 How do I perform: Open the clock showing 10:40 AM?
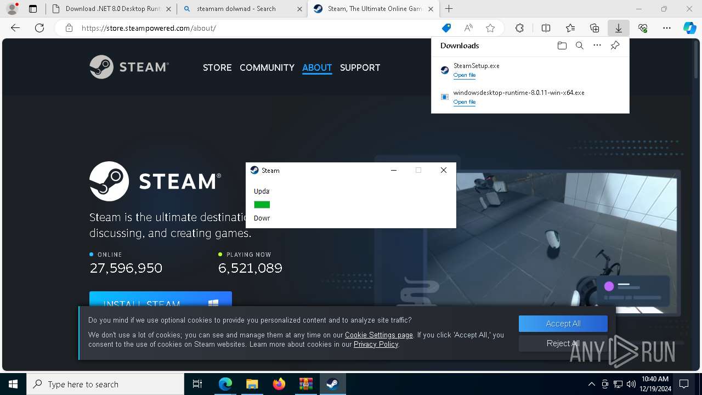(x=655, y=384)
